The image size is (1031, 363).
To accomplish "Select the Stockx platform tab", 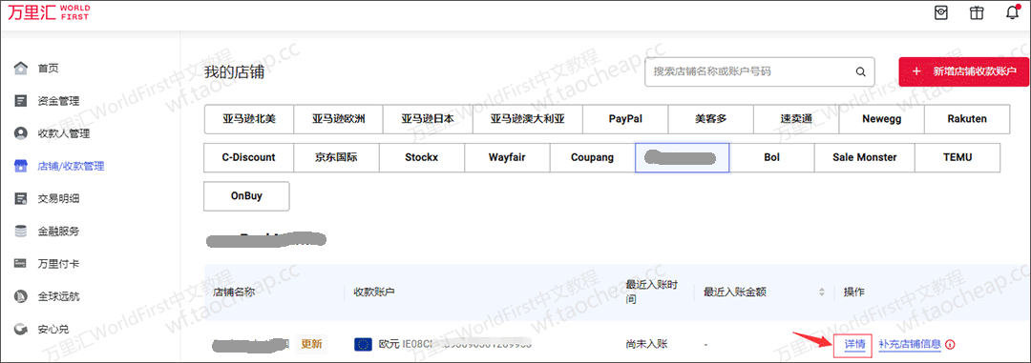I will (422, 157).
